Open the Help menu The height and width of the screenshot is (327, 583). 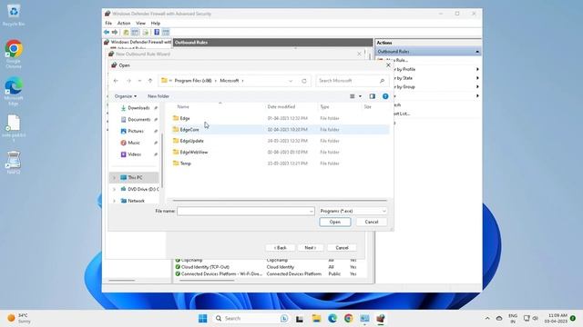point(156,23)
